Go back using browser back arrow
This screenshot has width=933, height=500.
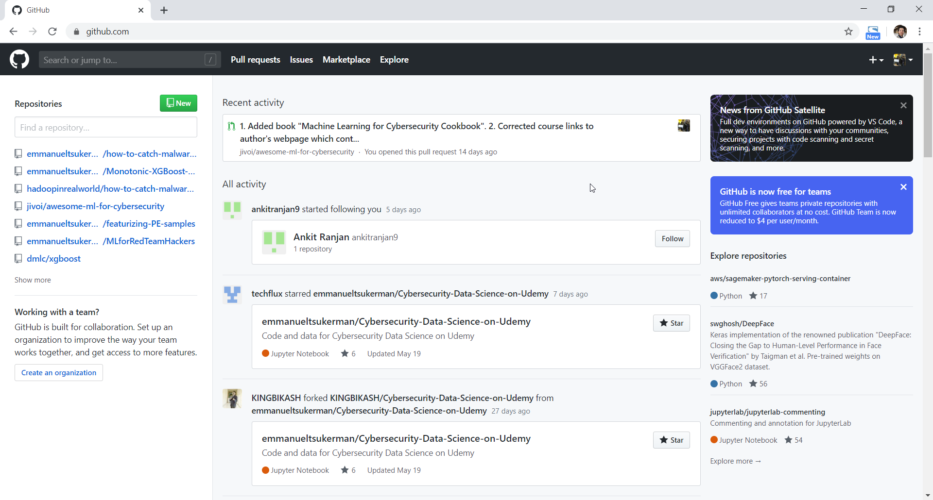(13, 32)
